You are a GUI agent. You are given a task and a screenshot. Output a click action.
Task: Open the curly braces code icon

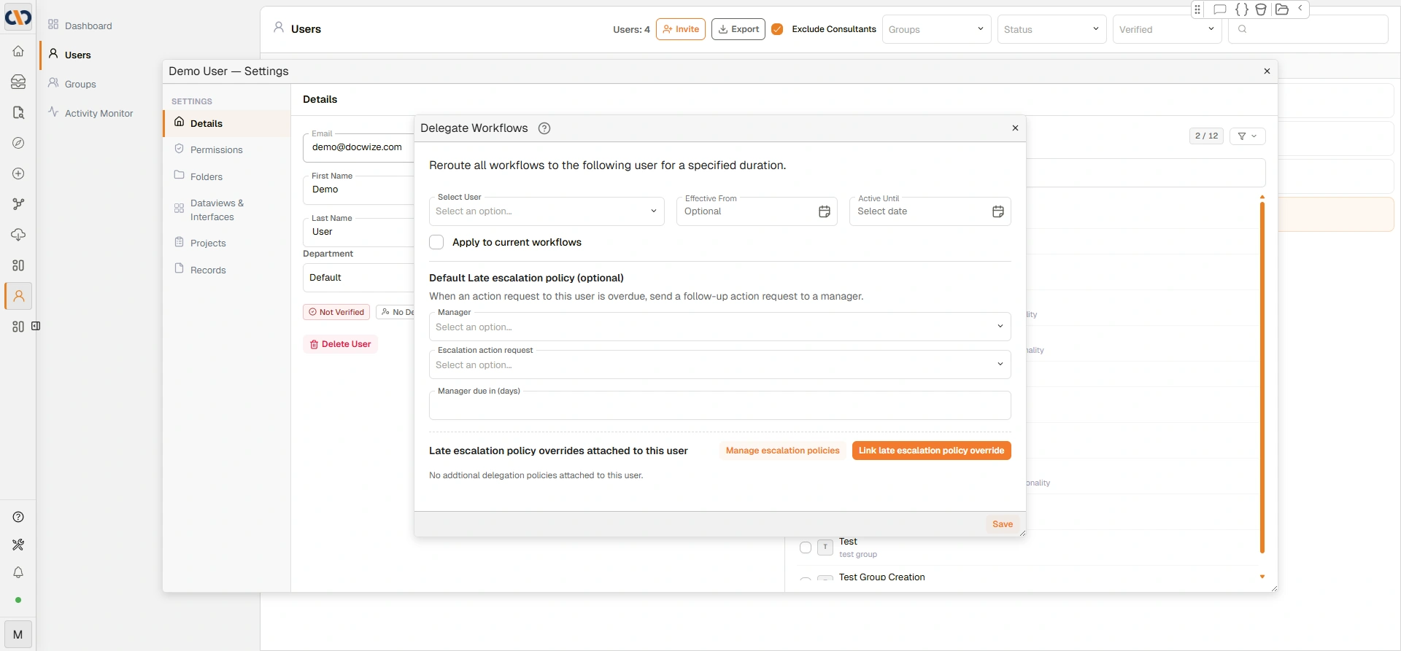pyautogui.click(x=1241, y=9)
